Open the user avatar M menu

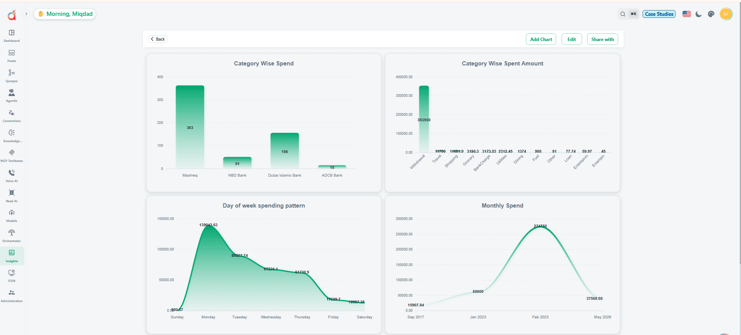coord(726,14)
